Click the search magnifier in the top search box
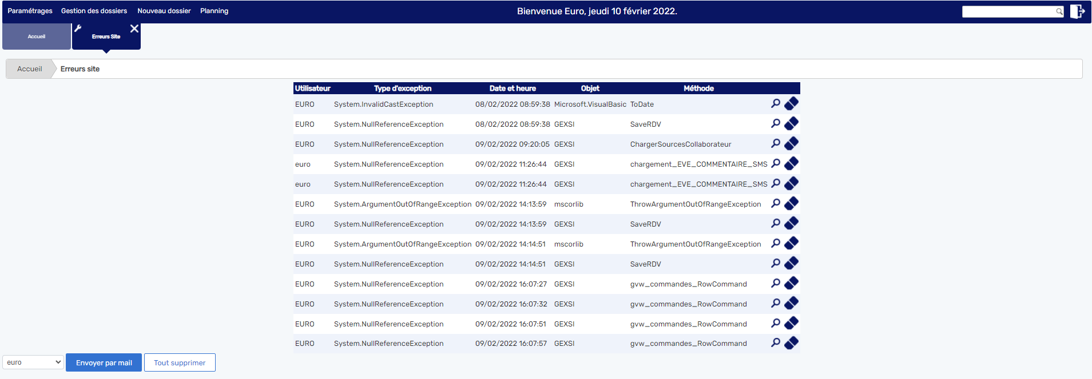The height and width of the screenshot is (379, 1092). click(x=1059, y=12)
